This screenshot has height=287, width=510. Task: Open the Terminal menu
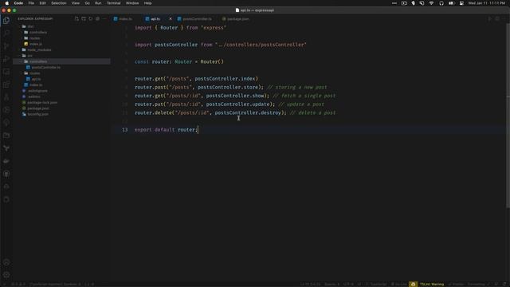point(113,3)
